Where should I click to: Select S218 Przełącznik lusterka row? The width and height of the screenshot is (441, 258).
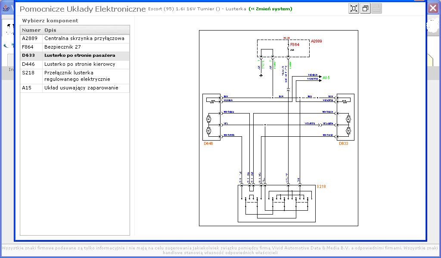click(75, 76)
